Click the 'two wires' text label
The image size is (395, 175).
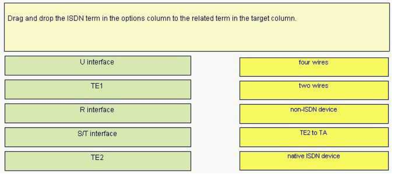tap(313, 86)
